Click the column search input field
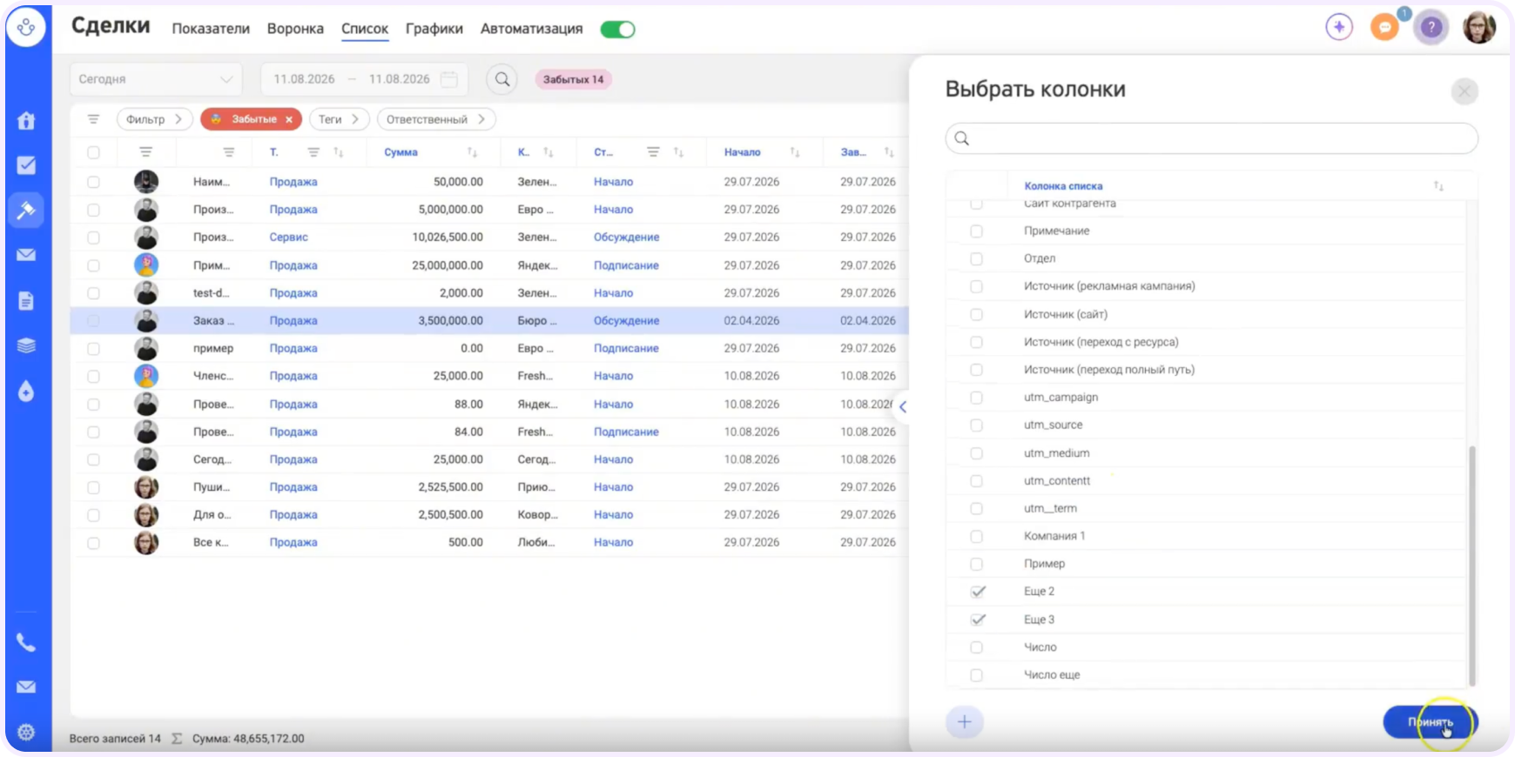This screenshot has width=1515, height=757. coord(1211,138)
